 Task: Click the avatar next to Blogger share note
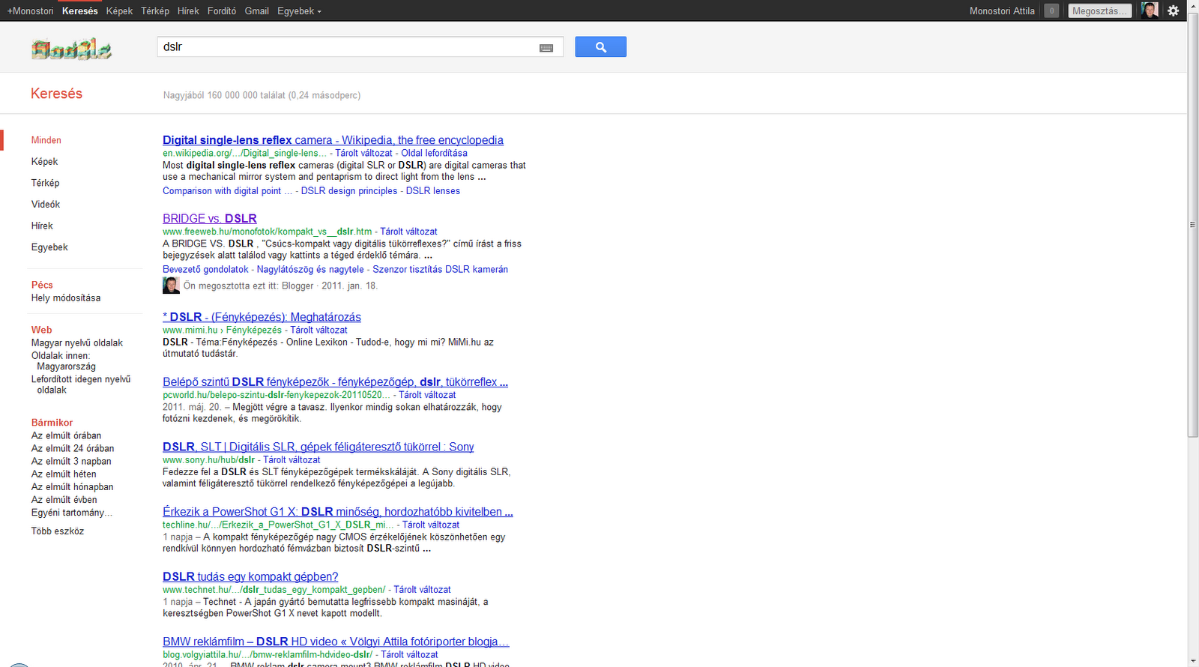coord(171,286)
